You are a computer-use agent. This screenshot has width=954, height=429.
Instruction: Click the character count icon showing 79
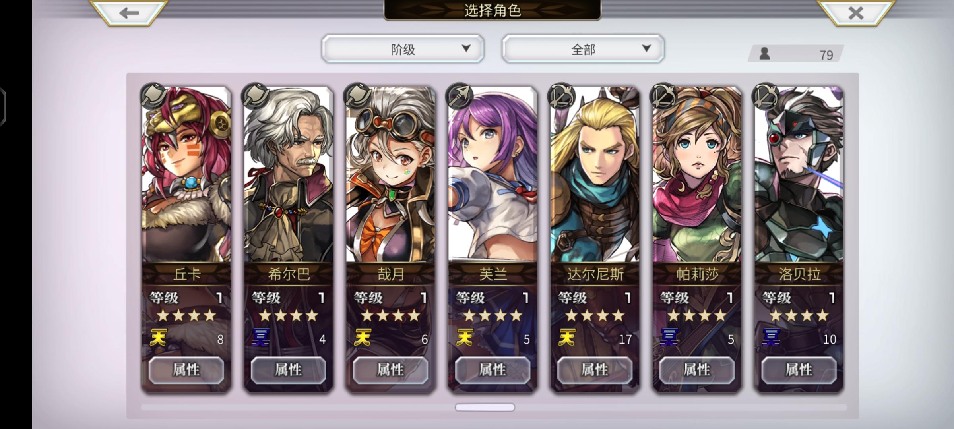[764, 54]
